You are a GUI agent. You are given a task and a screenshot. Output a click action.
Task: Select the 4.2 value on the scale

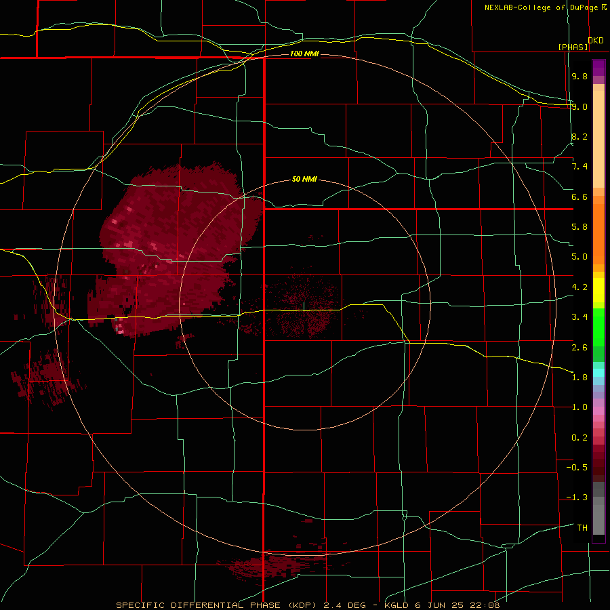pos(579,287)
